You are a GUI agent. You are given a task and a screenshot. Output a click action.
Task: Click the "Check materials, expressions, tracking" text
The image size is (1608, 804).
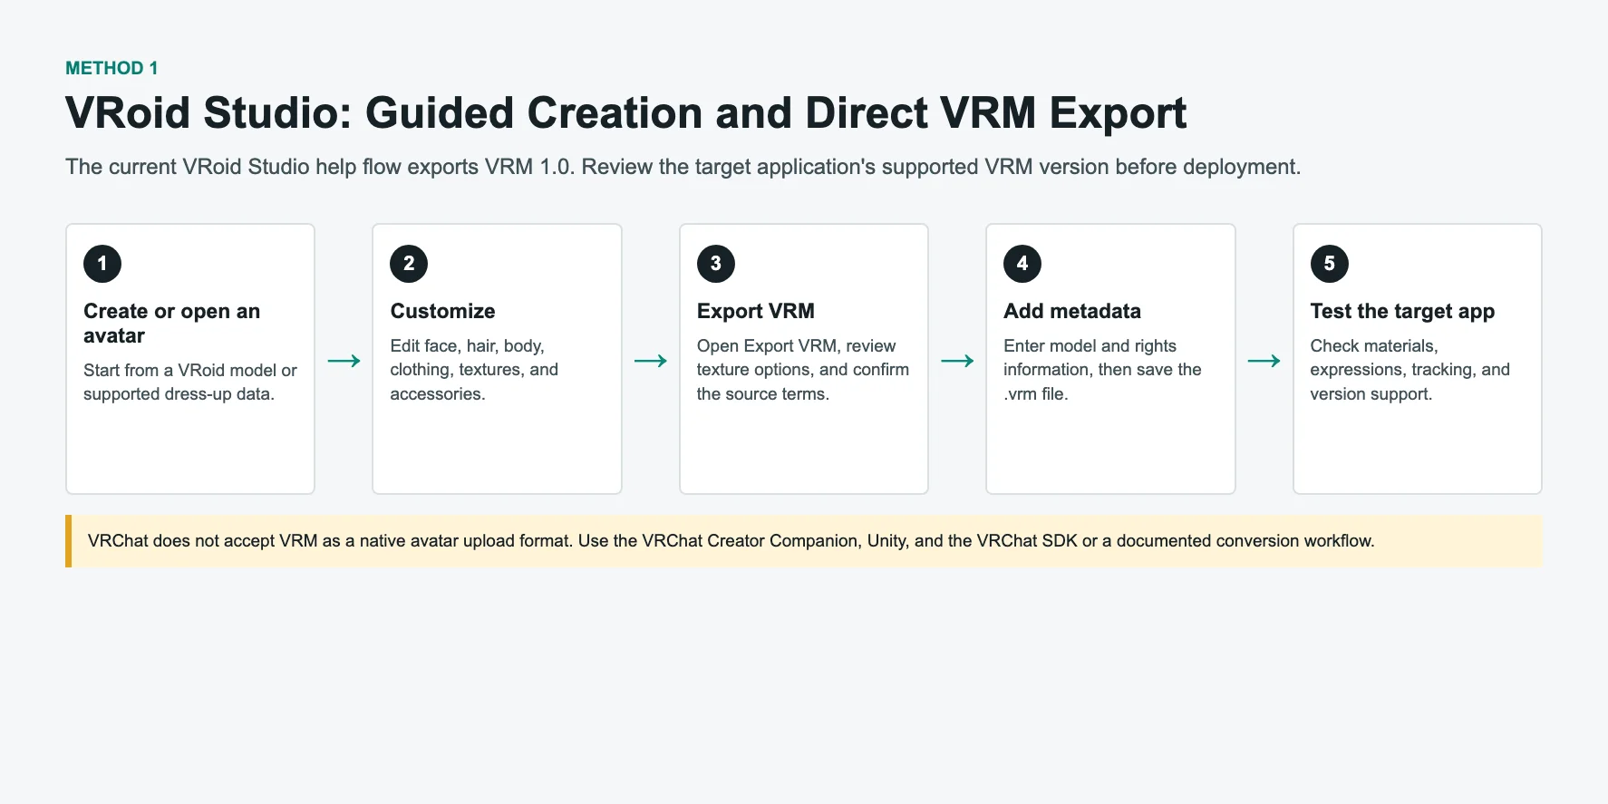(1409, 370)
